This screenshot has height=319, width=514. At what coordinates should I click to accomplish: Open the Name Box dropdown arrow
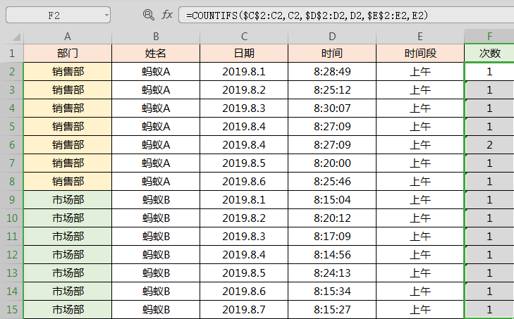click(106, 15)
